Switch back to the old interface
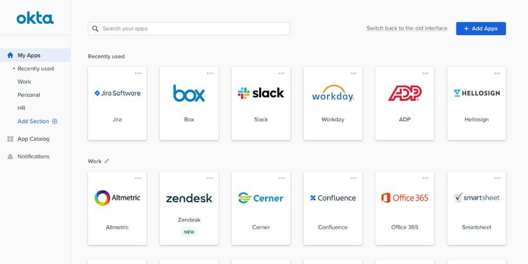 click(407, 29)
